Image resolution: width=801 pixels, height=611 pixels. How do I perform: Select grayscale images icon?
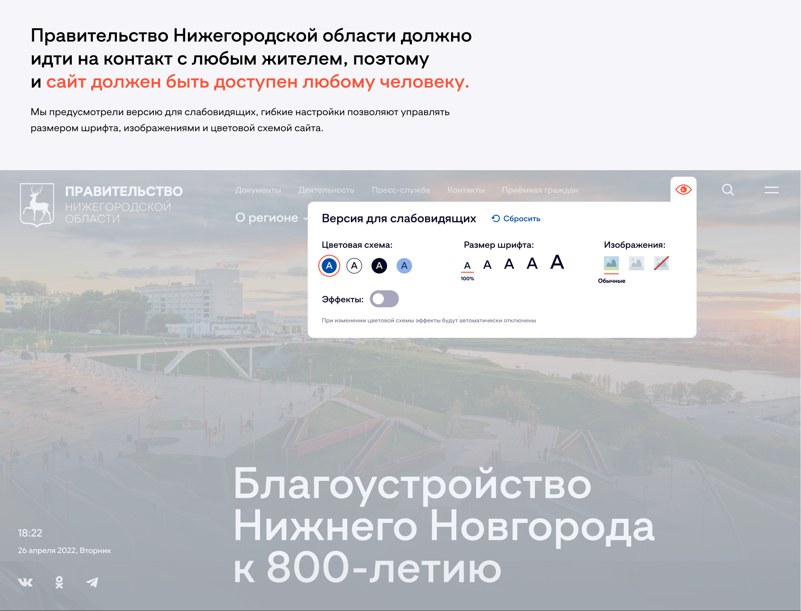636,263
